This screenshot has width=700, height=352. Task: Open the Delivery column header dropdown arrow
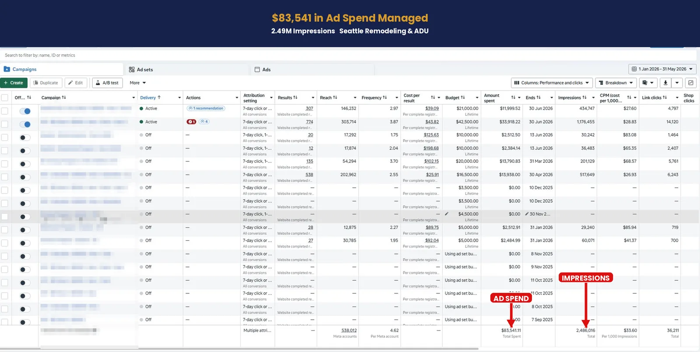click(179, 98)
